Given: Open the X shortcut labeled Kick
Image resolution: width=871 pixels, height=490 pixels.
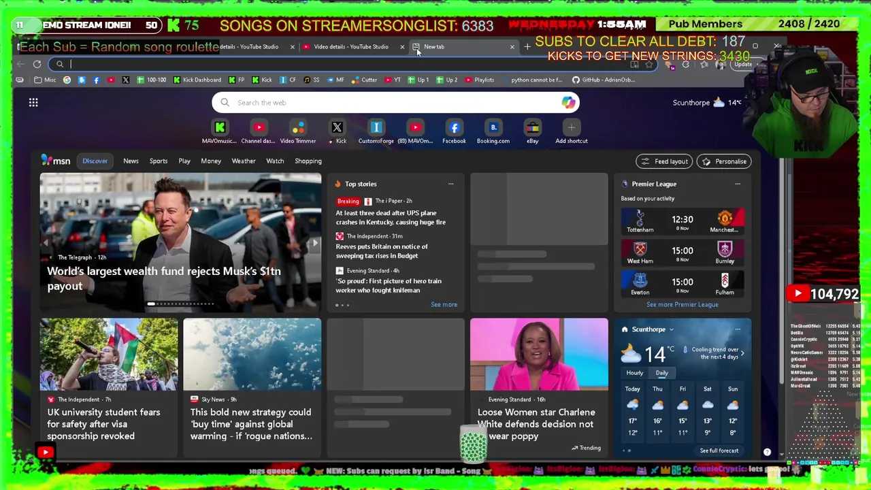Looking at the screenshot, I should [337, 132].
